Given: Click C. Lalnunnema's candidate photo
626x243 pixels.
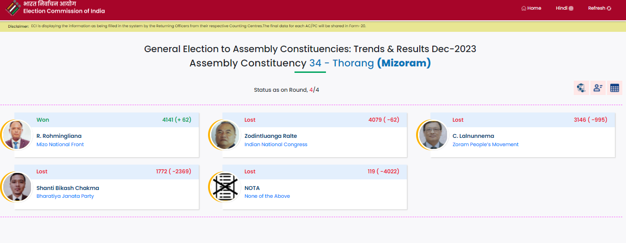Looking at the screenshot, I should click(433, 135).
